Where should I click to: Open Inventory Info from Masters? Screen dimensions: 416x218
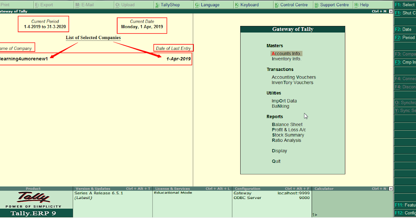(286, 59)
